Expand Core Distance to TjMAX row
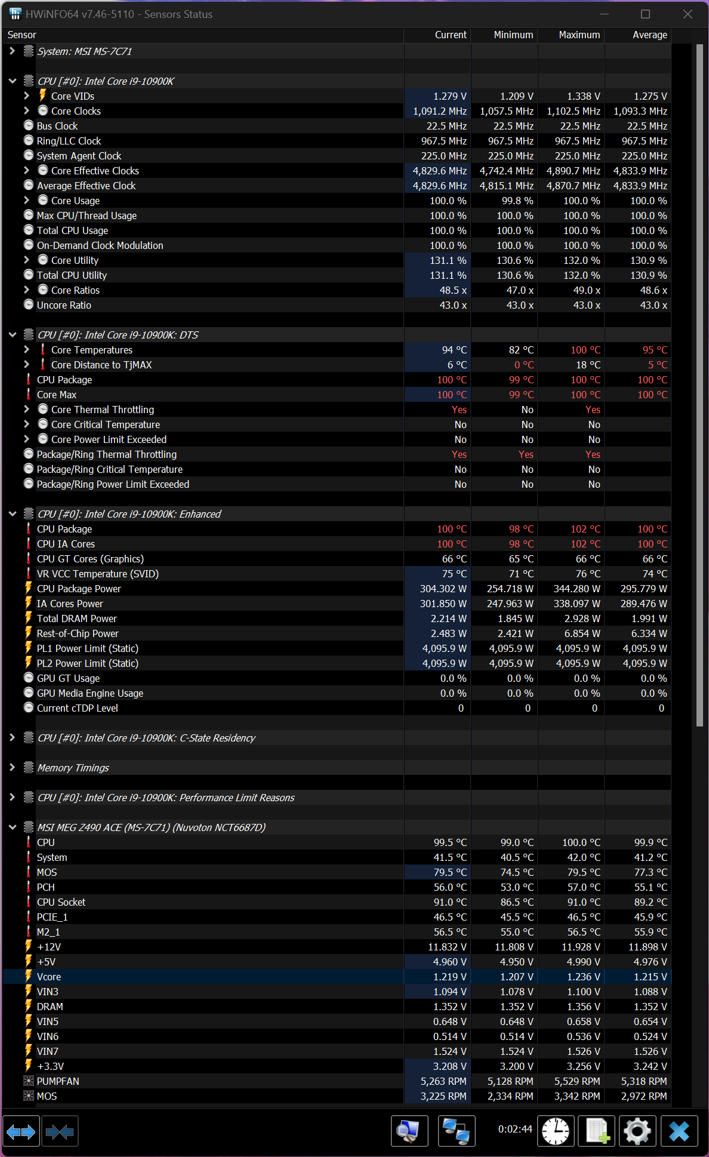Image resolution: width=709 pixels, height=1157 pixels. tap(26, 365)
